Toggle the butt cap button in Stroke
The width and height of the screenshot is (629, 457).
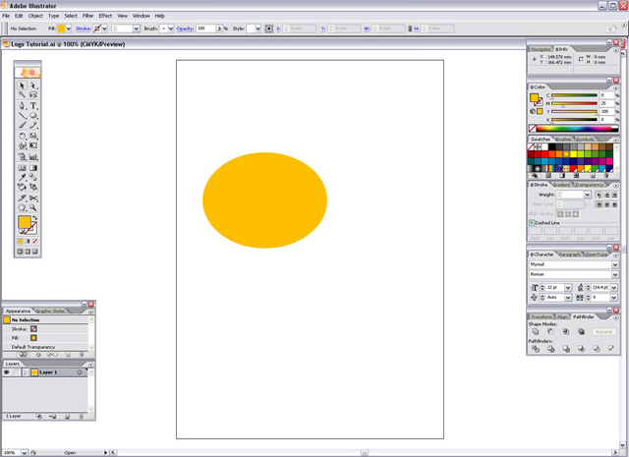599,195
